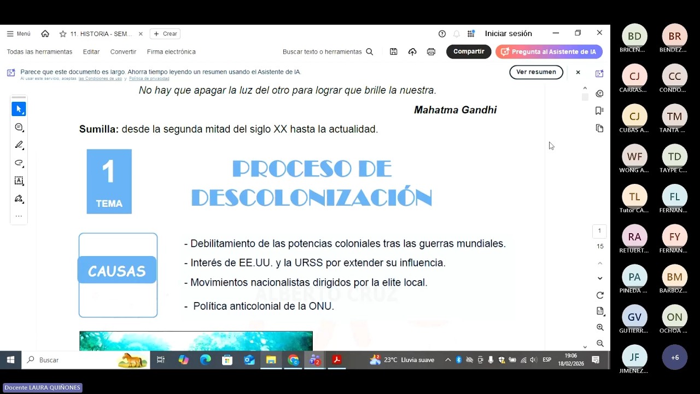Click the cloud upload icon

[412, 52]
